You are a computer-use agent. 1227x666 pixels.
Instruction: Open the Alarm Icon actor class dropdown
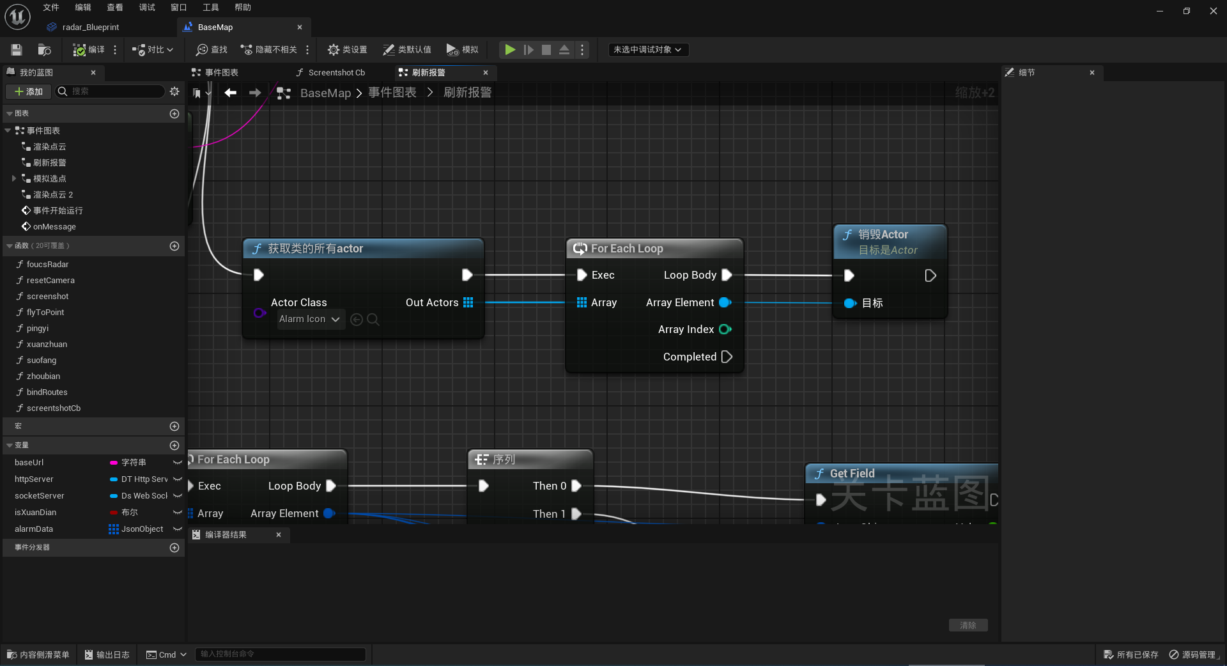(x=311, y=319)
